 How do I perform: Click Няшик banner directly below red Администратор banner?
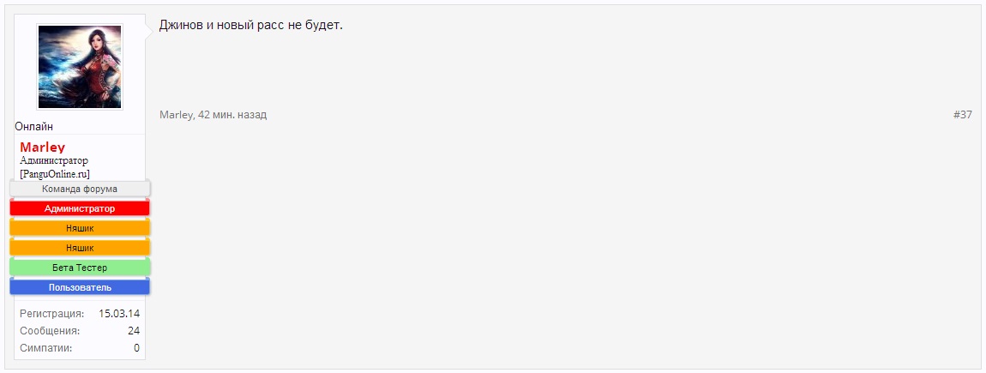(x=80, y=228)
